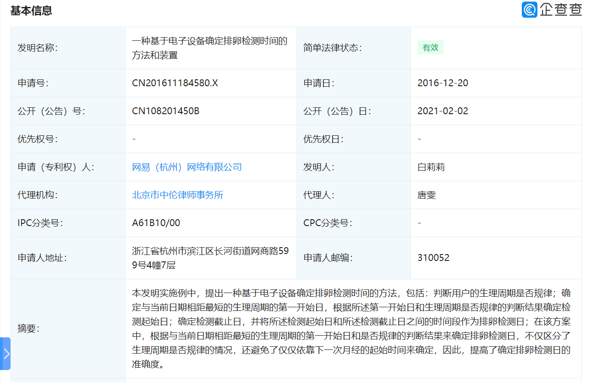Open 北京市中伦律师事务所 agency link
This screenshot has width=591, height=382.
click(178, 195)
